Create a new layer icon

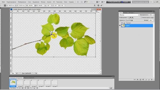coord(149,79)
